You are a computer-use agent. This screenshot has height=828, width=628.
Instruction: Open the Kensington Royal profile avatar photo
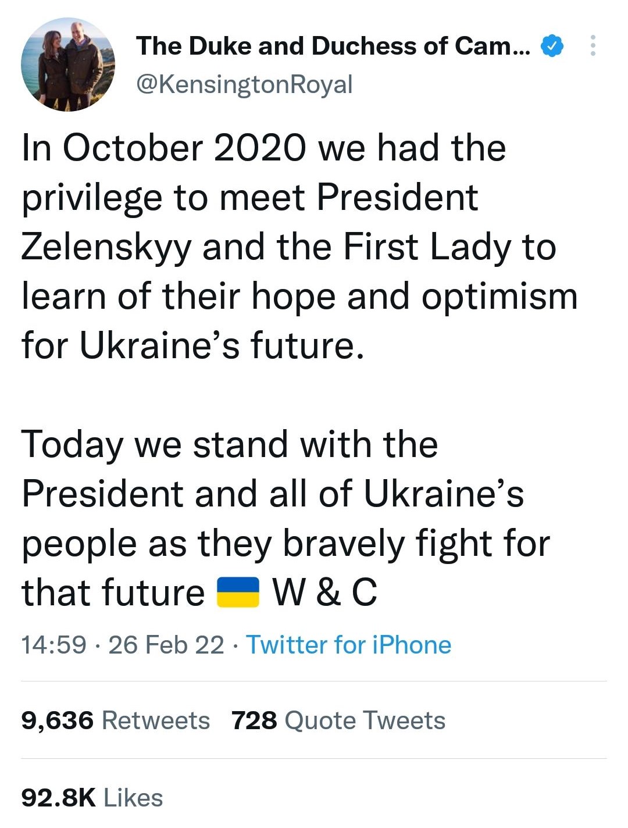[x=67, y=65]
